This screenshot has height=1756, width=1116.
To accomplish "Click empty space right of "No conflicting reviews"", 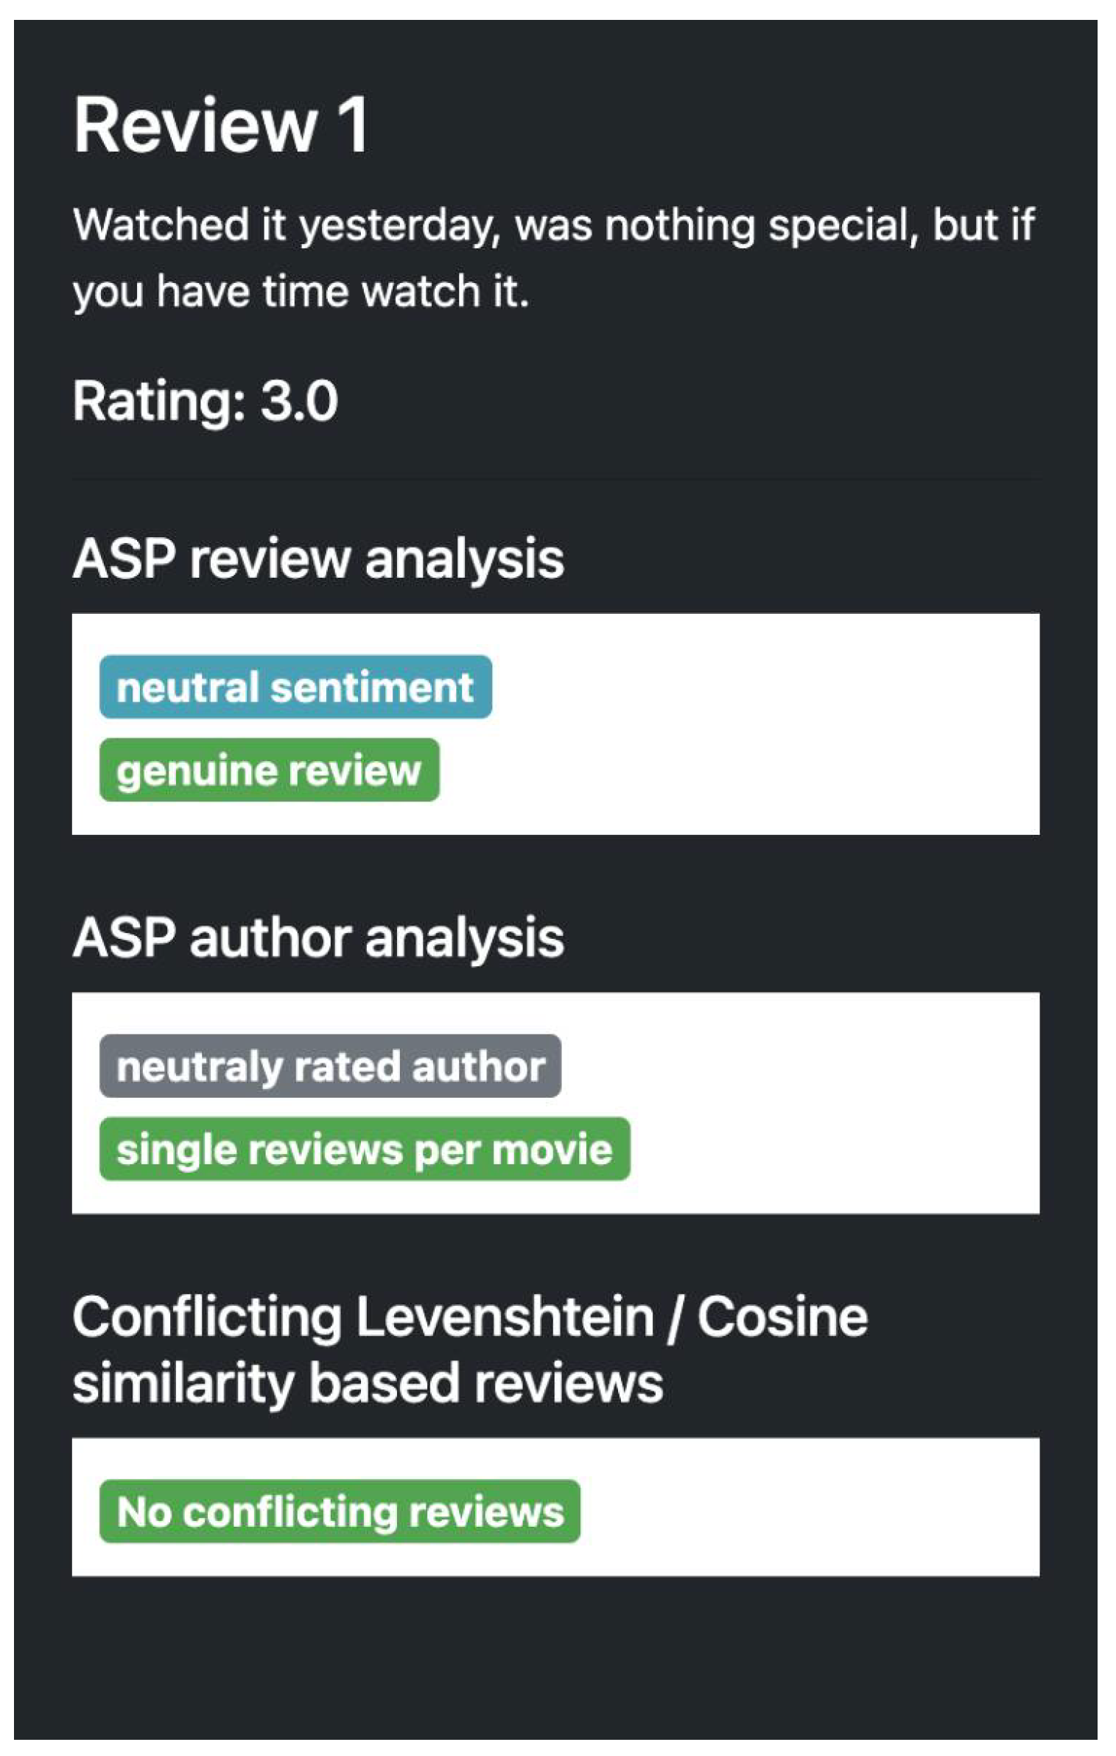I will pyautogui.click(x=810, y=1511).
